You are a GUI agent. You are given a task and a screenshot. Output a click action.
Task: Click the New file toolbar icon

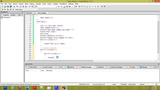tap(2, 6)
